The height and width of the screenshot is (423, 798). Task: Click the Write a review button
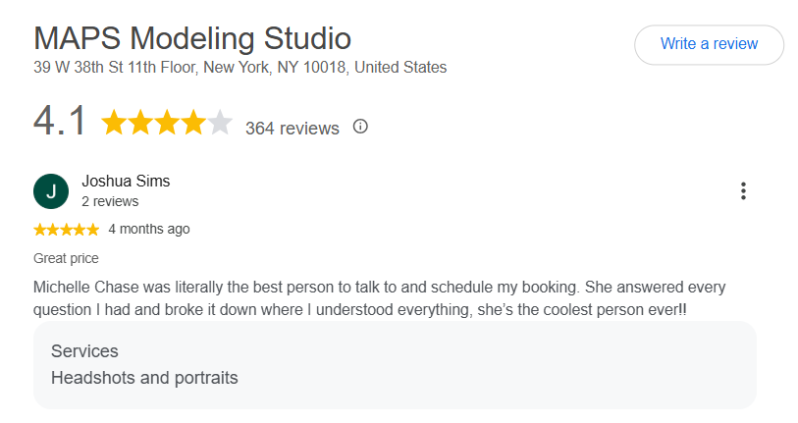[709, 45]
